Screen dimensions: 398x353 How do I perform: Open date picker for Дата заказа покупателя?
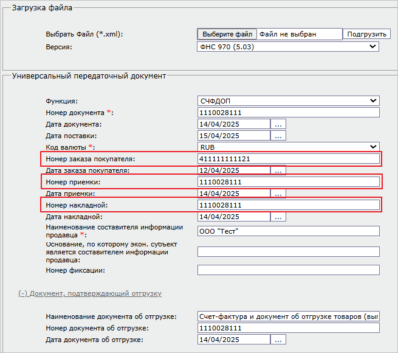coord(278,170)
